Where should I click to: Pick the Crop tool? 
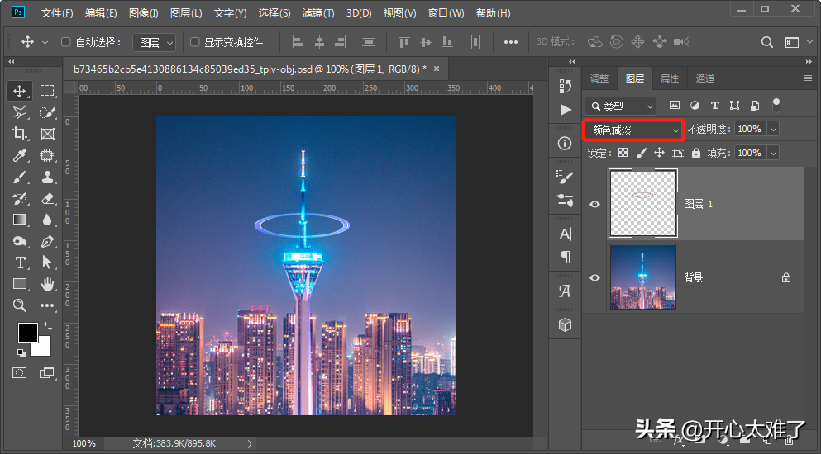coord(20,134)
